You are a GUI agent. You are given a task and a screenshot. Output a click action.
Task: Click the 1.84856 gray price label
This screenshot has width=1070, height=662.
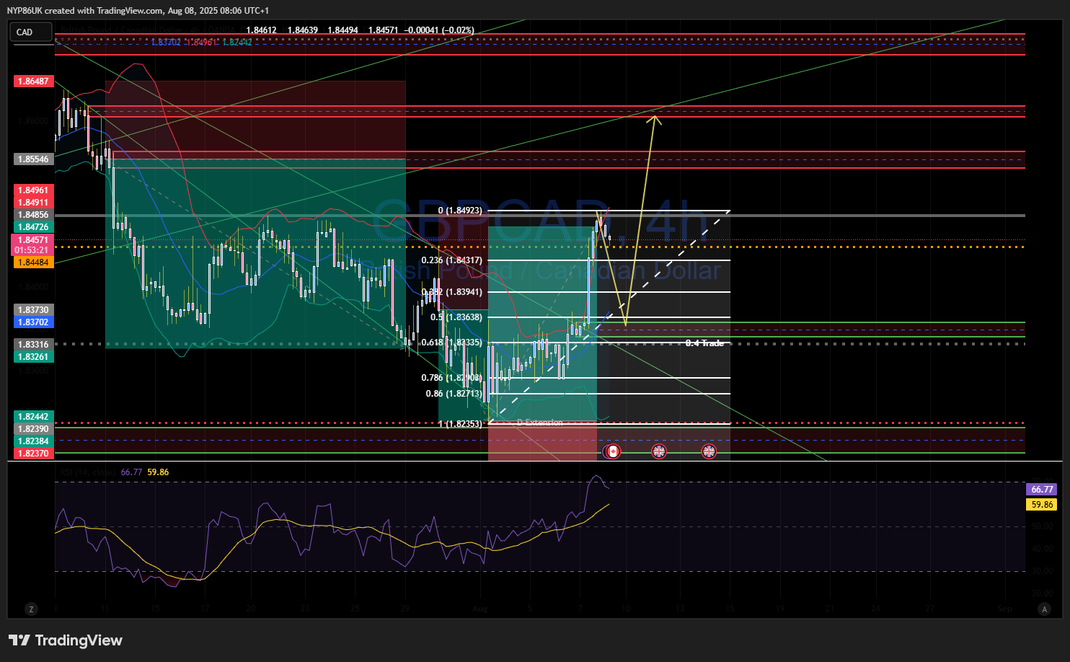(x=33, y=215)
